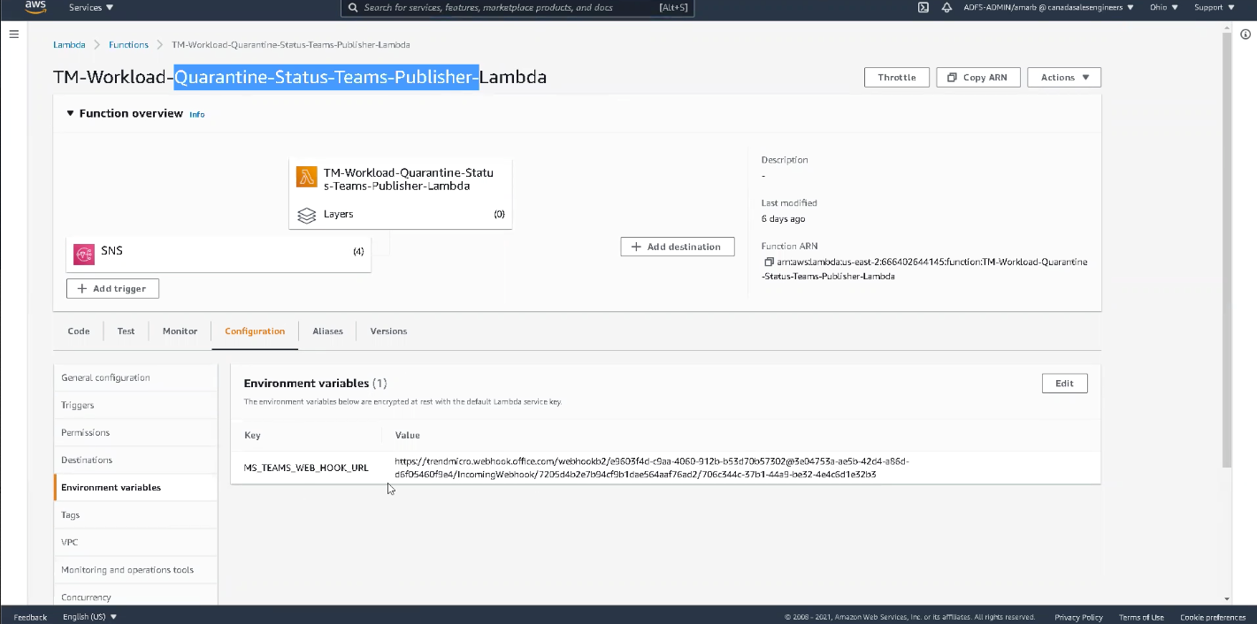Image resolution: width=1257 pixels, height=624 pixels.
Task: Select the Lambda function icon
Action: click(307, 177)
